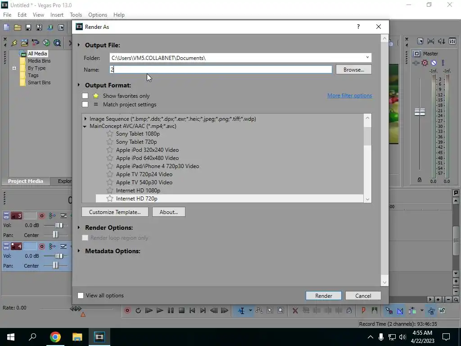Screen dimensions: 461x346
Task: Switch to the Project Media tab
Action: click(25, 181)
